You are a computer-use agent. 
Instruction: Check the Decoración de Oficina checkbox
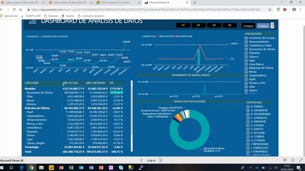[246, 49]
